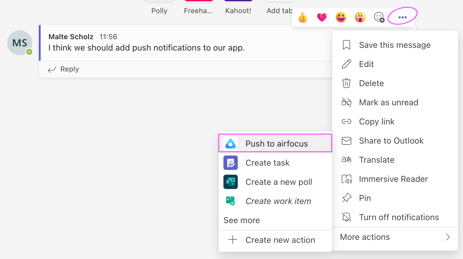Click the plus icon for Create new action

pos(233,240)
